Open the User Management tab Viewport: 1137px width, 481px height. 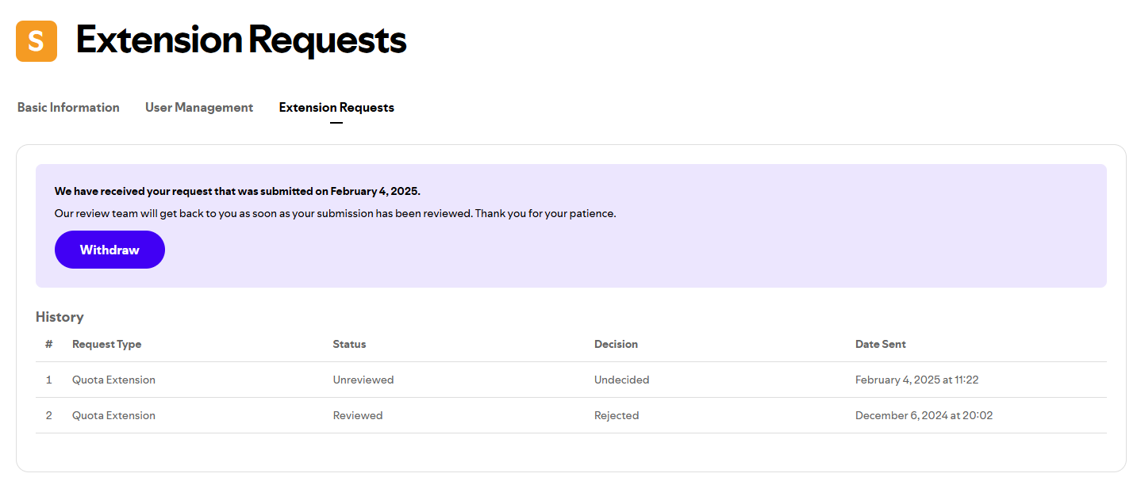[198, 107]
